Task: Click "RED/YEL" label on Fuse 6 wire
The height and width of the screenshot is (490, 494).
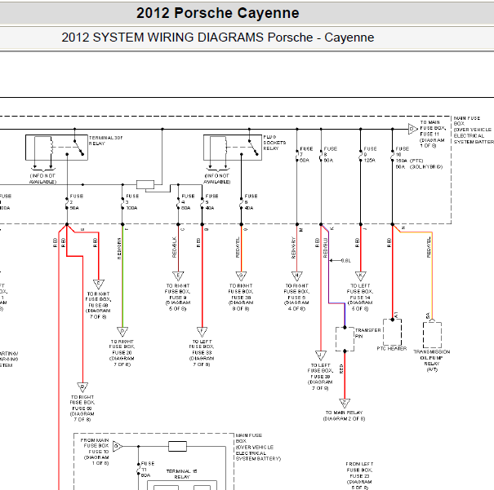Action: click(238, 248)
